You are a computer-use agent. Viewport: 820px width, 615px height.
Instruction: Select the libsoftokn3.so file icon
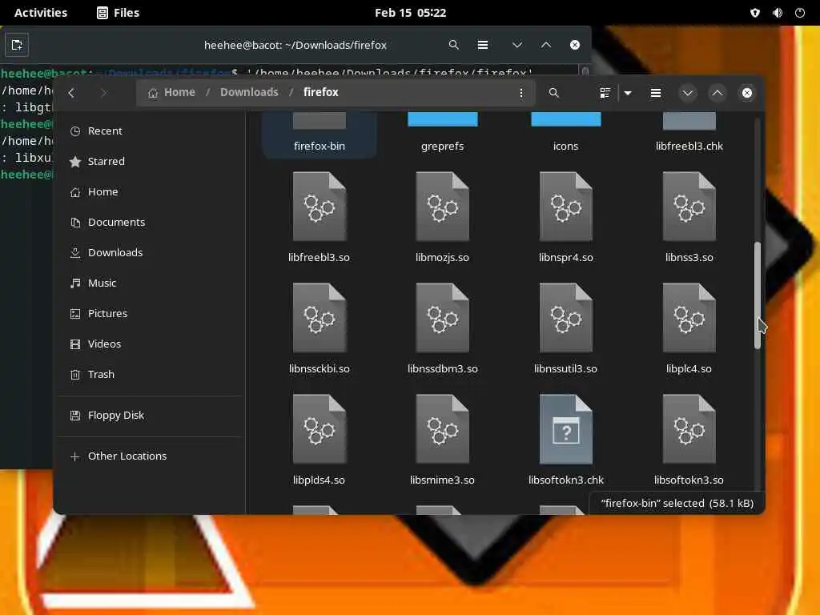[x=689, y=429]
